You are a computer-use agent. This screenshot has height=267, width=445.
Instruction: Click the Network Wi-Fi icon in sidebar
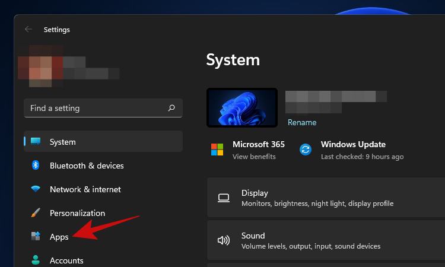(x=36, y=189)
